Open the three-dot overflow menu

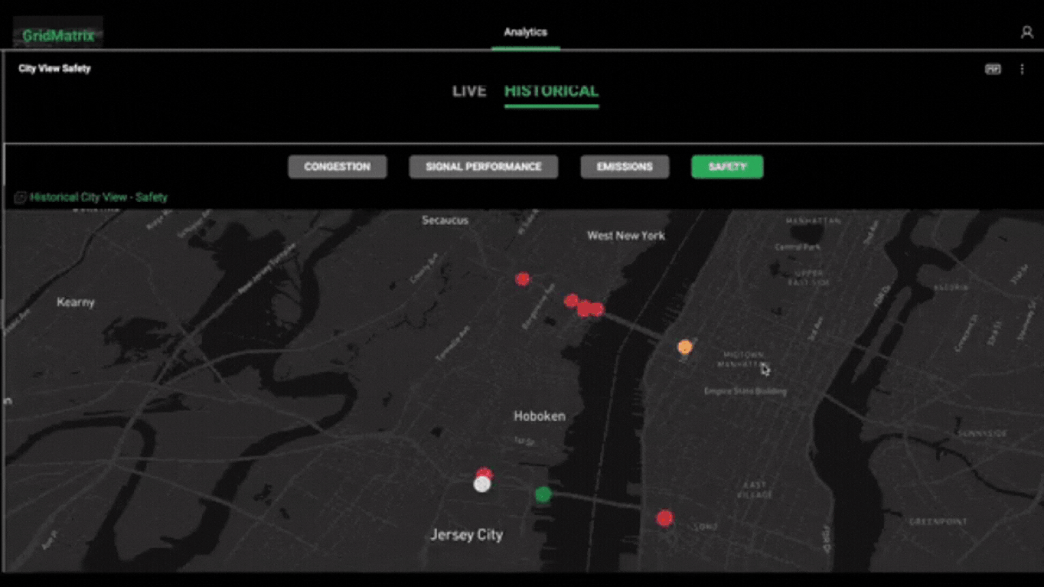[1022, 70]
